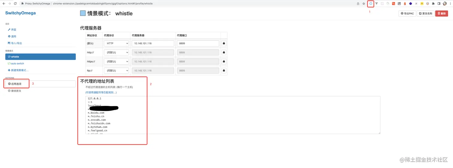Click the share page icon in address bar
The width and height of the screenshot is (453, 168).
[358, 4]
